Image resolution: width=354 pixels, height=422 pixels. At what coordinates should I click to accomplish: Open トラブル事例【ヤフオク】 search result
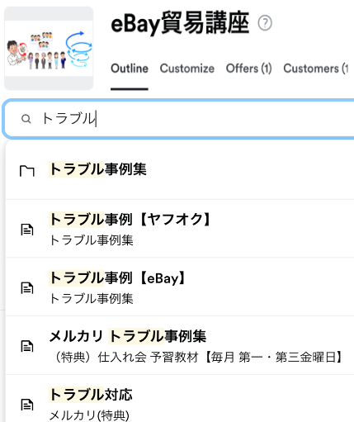[180, 229]
